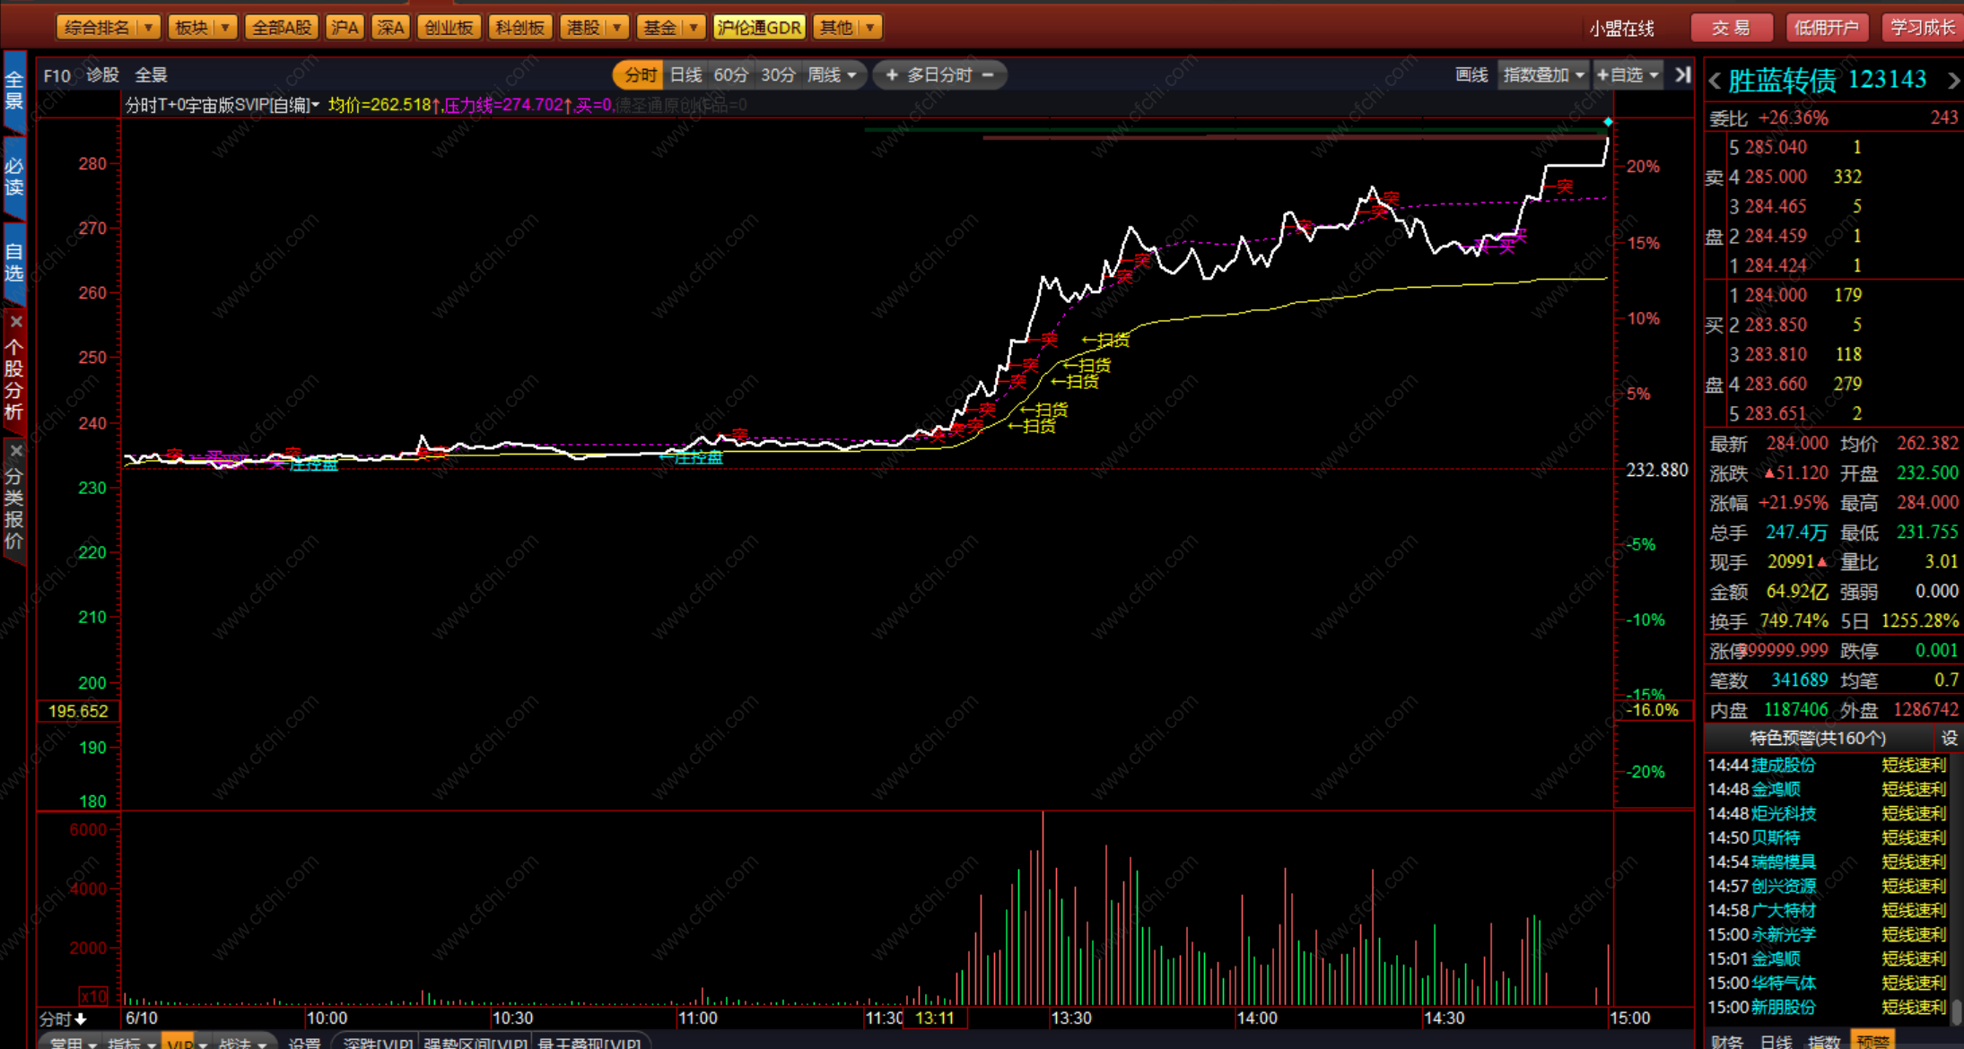
Task: Go to previous stock with left chevron
Action: point(1715,82)
